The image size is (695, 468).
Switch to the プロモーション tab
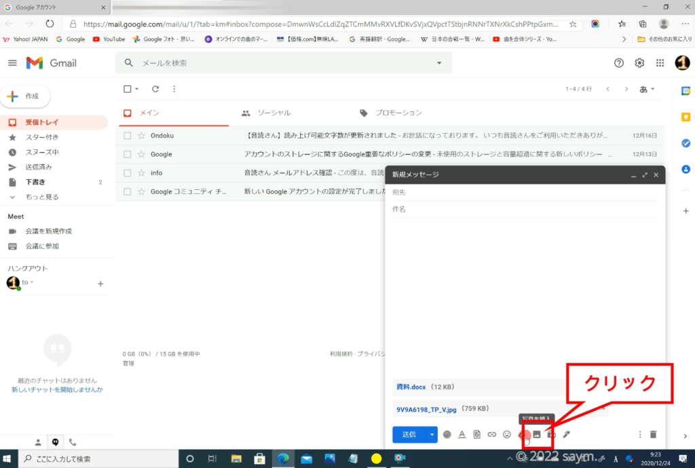tap(391, 113)
